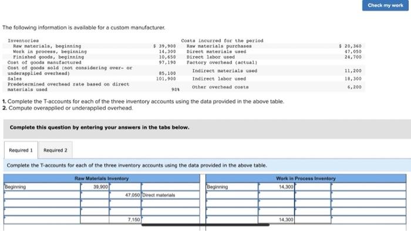Click Cost of goods sold value 85,100
The image size is (411, 231).
[x=167, y=73]
